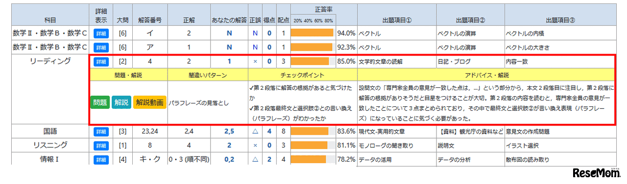This screenshot has height=184, width=627.
Task: Click 詳細 button in 国語 row
Action: pyautogui.click(x=100, y=132)
